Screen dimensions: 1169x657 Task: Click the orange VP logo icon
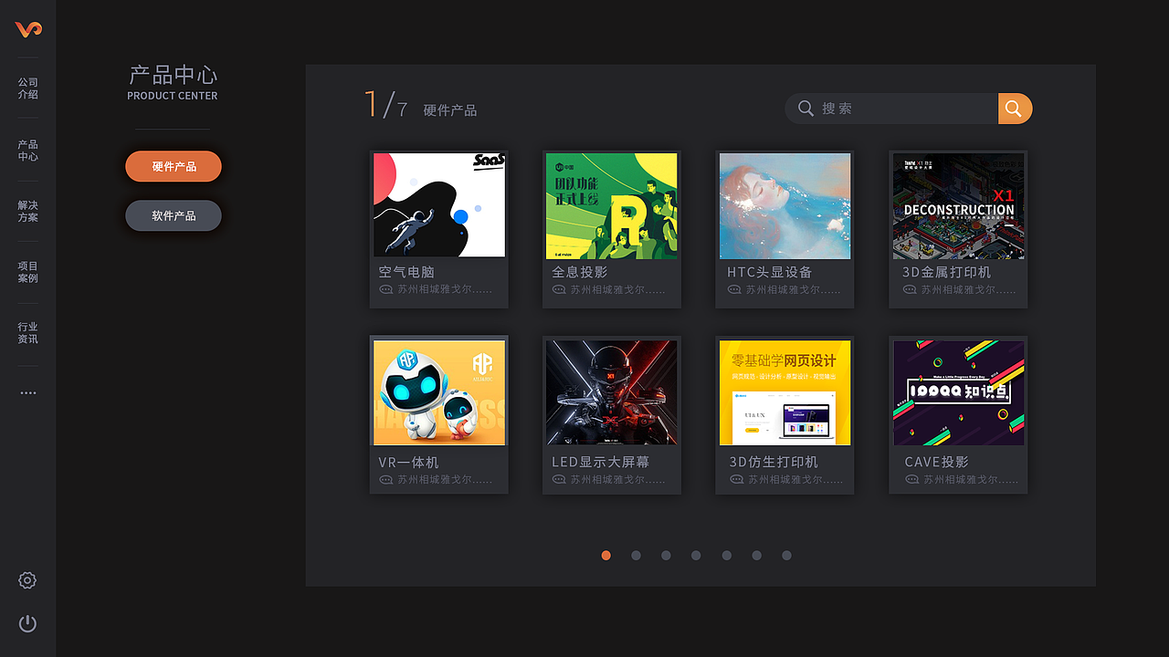(28, 29)
